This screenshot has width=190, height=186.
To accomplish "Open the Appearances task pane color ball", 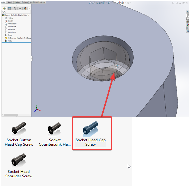I will 188,25.
